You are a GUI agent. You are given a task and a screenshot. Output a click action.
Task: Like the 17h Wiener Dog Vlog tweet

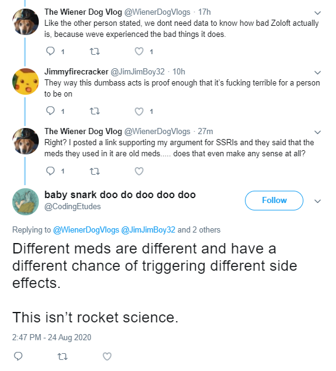coord(139,51)
